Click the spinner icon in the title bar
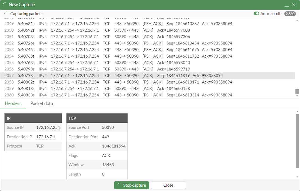300x191 pixels. click(x=5, y=4)
